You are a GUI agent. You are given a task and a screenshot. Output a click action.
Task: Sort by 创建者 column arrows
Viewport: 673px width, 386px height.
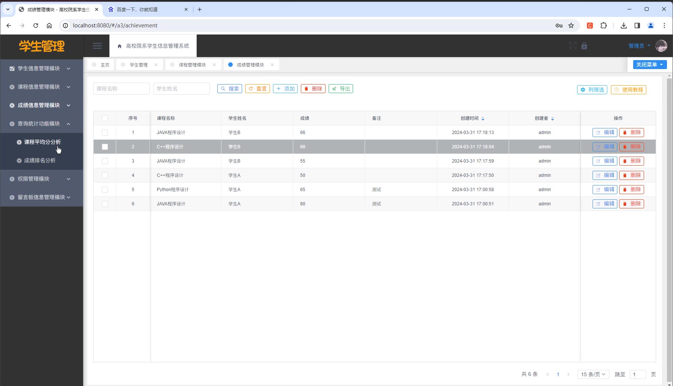[552, 118]
